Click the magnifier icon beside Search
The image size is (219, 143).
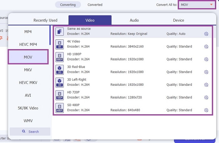click(x=24, y=132)
